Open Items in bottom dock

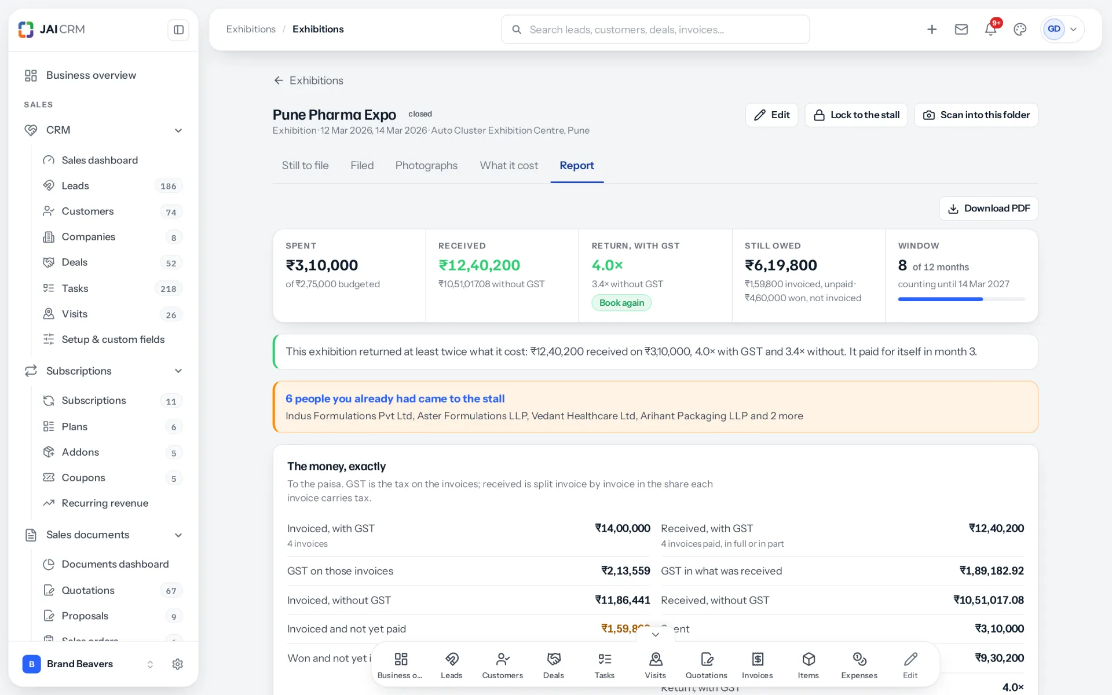tap(809, 665)
